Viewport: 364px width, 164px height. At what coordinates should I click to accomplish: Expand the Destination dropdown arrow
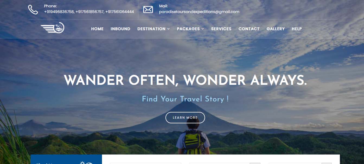tap(168, 29)
